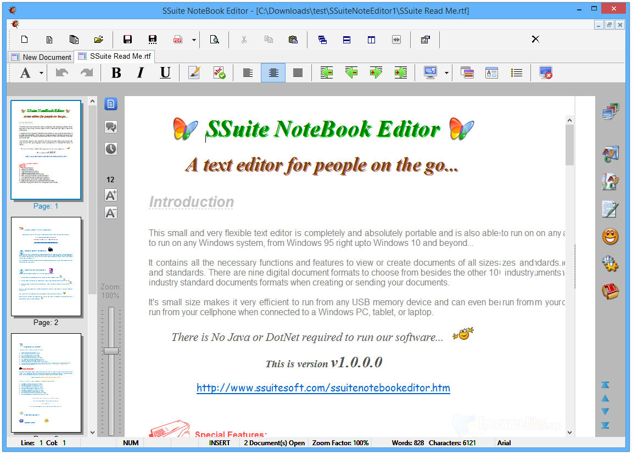
Task: Show the comments speech bubble panel
Action: [111, 127]
